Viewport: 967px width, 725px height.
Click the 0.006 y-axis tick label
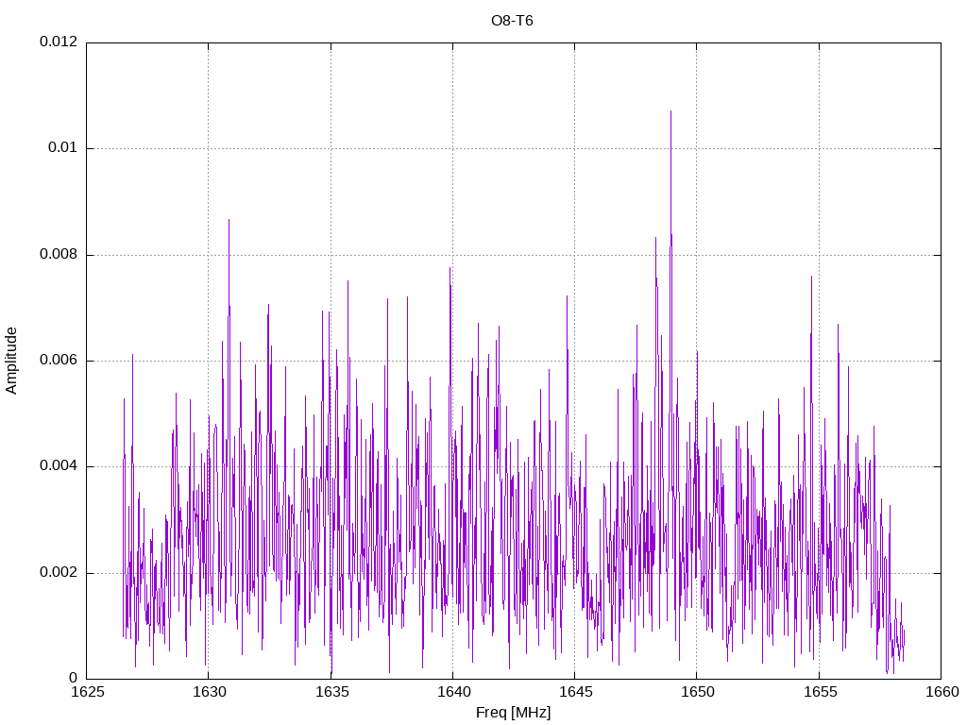tap(59, 360)
